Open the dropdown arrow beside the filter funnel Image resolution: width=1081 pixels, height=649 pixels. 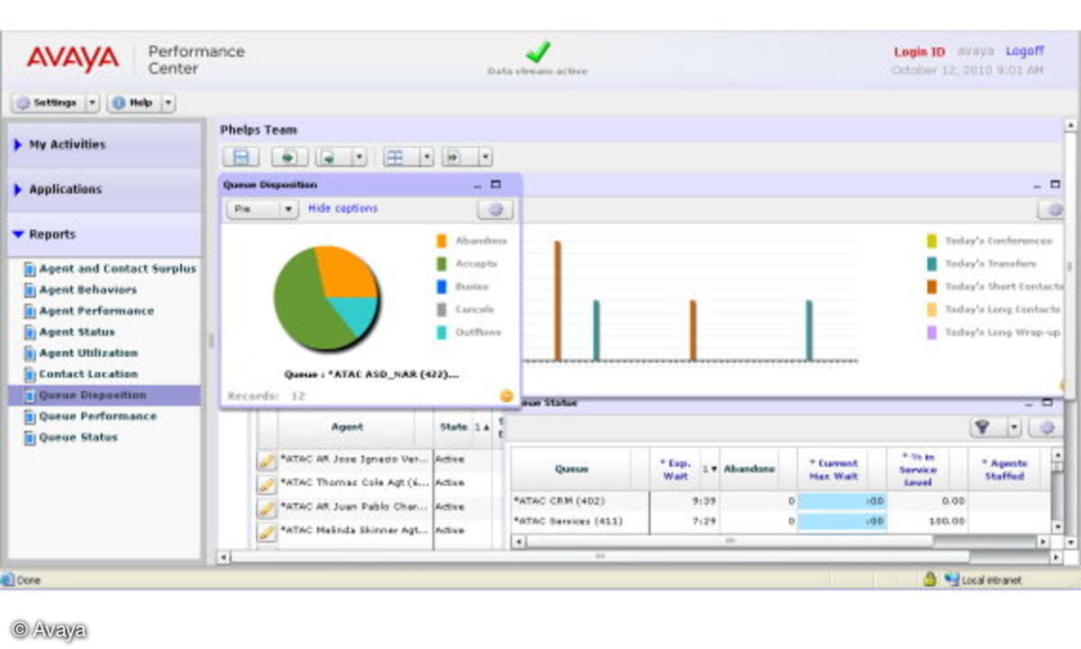1013,428
